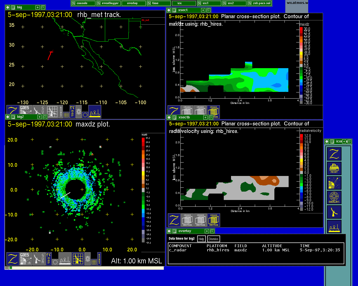Click the Help button in overlay window
The width and height of the screenshot is (358, 286).
[x=201, y=239]
